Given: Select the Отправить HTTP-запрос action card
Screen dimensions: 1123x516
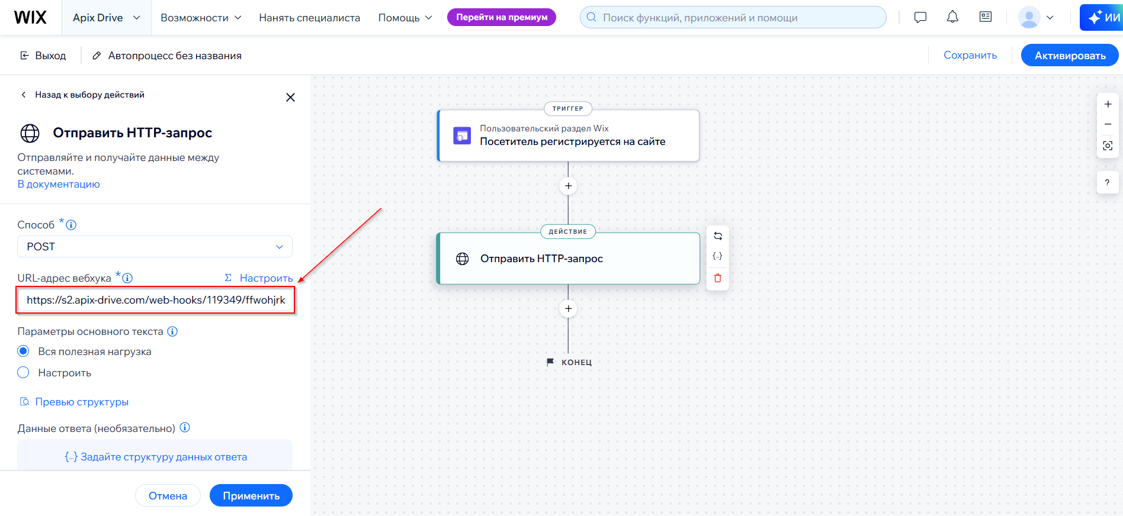Looking at the screenshot, I should click(568, 259).
